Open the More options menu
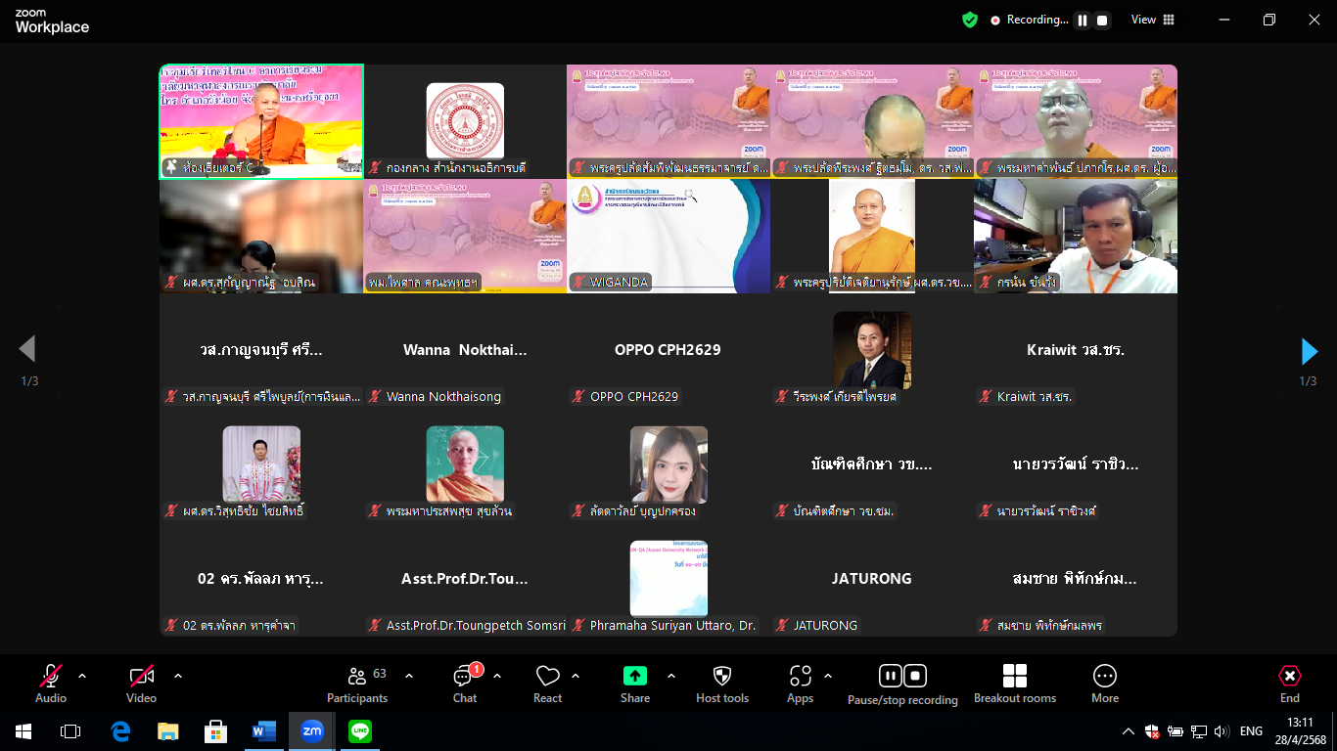 click(1105, 683)
